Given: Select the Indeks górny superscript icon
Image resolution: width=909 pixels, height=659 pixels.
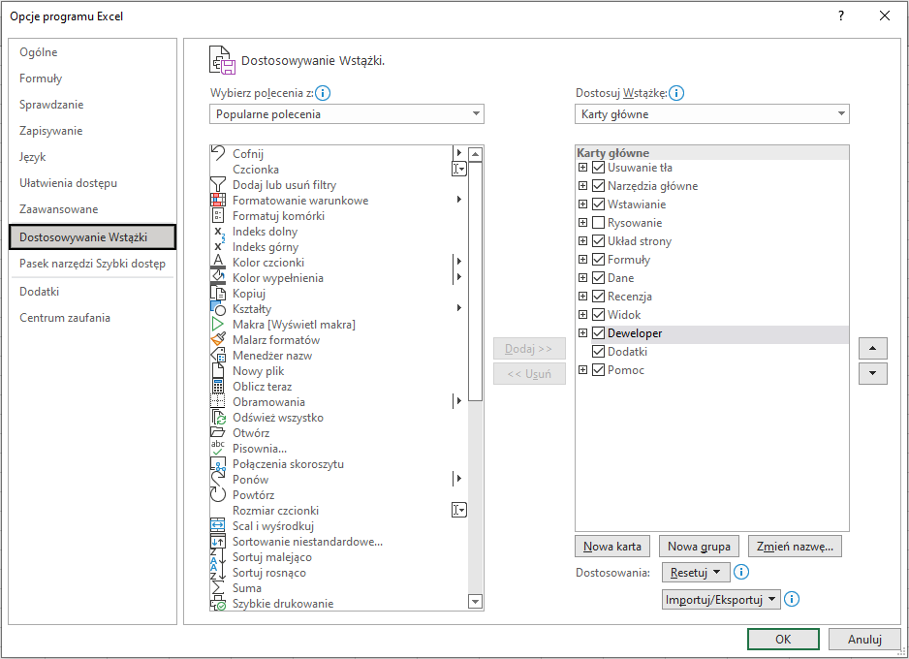Looking at the screenshot, I should [219, 247].
